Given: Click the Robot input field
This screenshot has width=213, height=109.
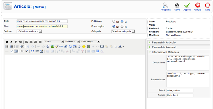Looking at the screenshot, I should click(x=180, y=91).
